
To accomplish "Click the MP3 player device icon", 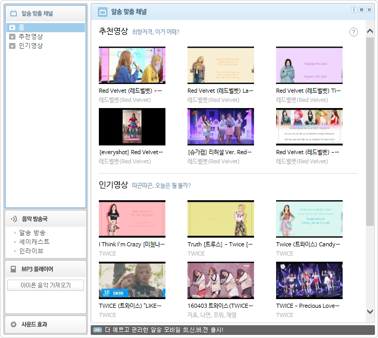I will (13, 269).
